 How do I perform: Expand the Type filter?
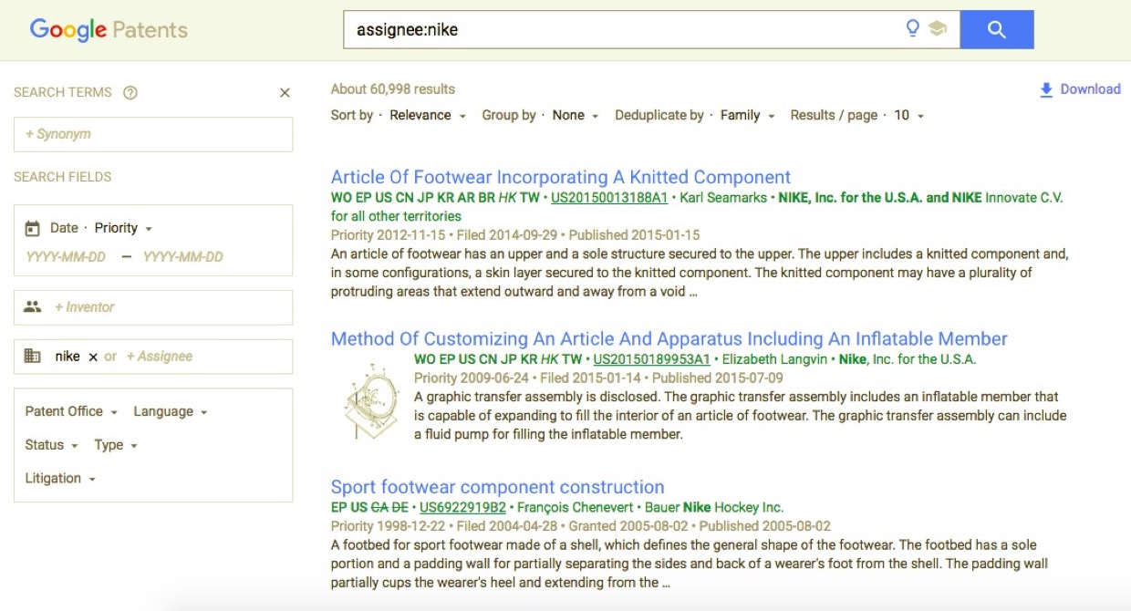pos(116,445)
